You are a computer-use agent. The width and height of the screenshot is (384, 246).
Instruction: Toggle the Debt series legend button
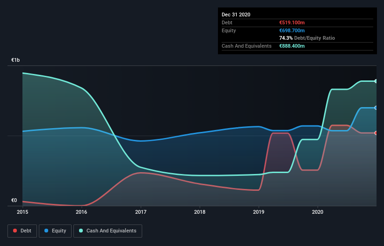click(22, 231)
